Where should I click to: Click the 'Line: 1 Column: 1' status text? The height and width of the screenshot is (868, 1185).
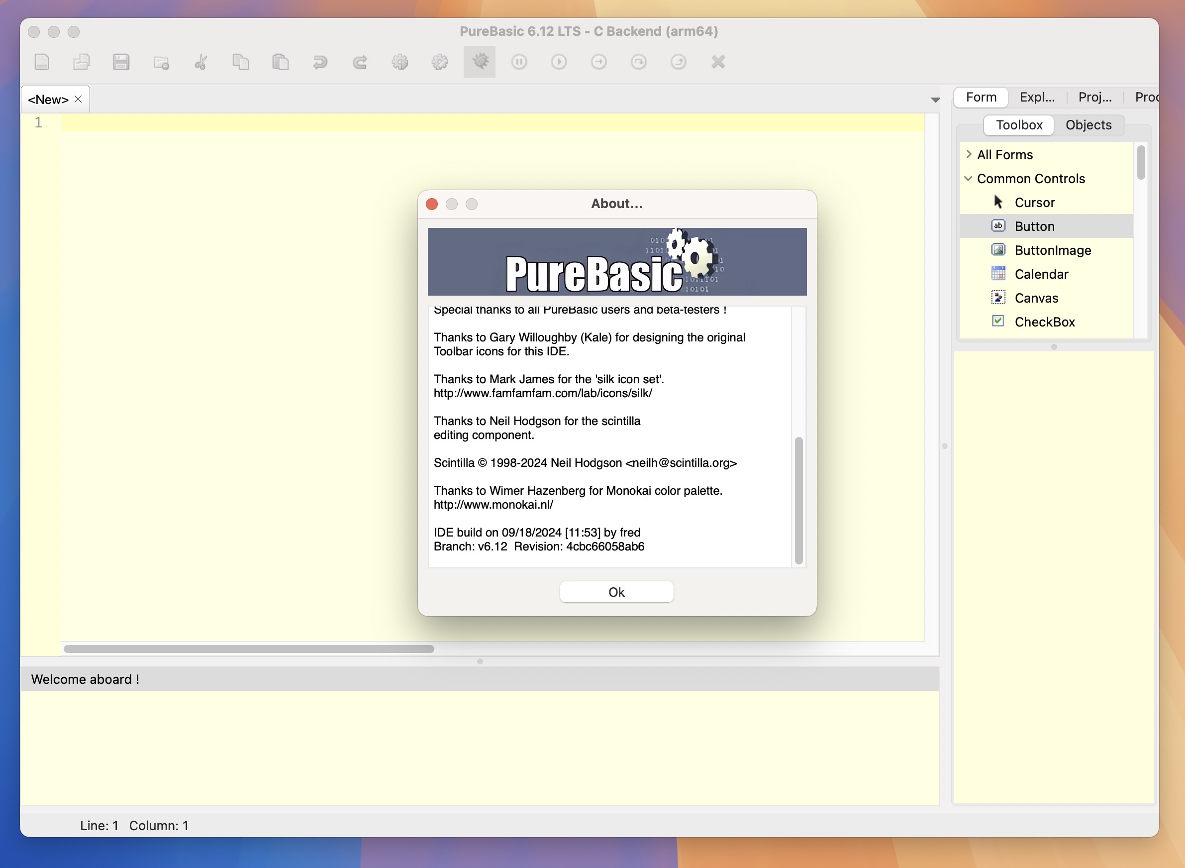(134, 825)
